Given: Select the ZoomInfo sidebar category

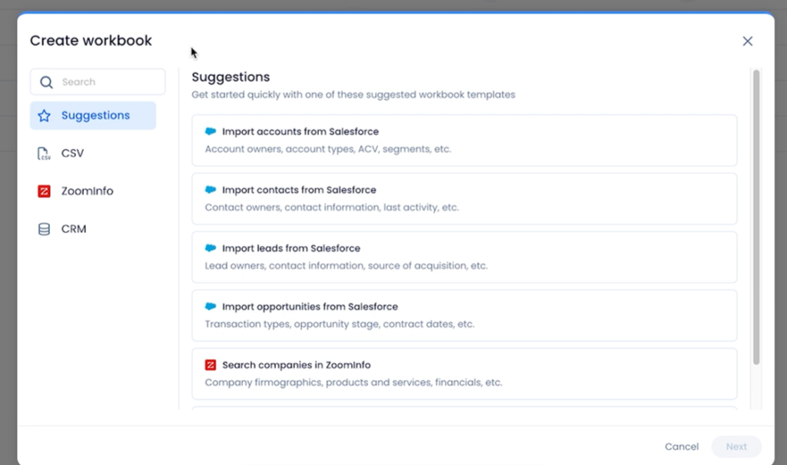Looking at the screenshot, I should point(87,191).
